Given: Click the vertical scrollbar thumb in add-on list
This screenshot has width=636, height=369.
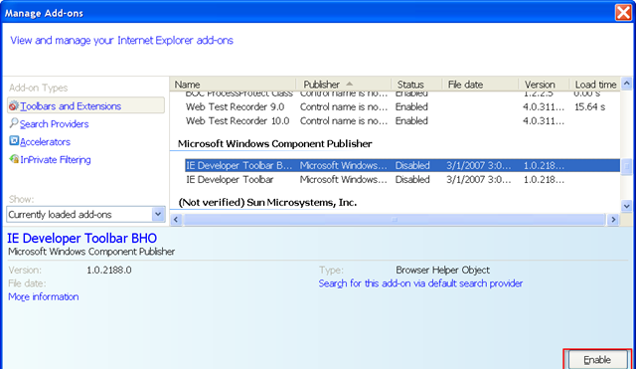Looking at the screenshot, I should click(x=627, y=166).
